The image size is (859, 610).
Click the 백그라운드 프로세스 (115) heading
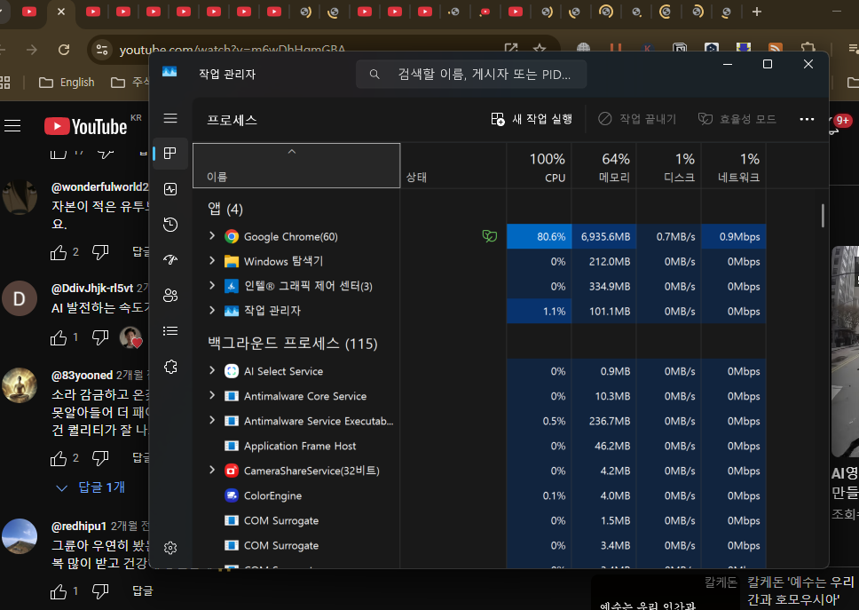point(293,344)
